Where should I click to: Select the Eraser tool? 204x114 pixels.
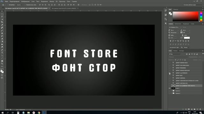2,39
